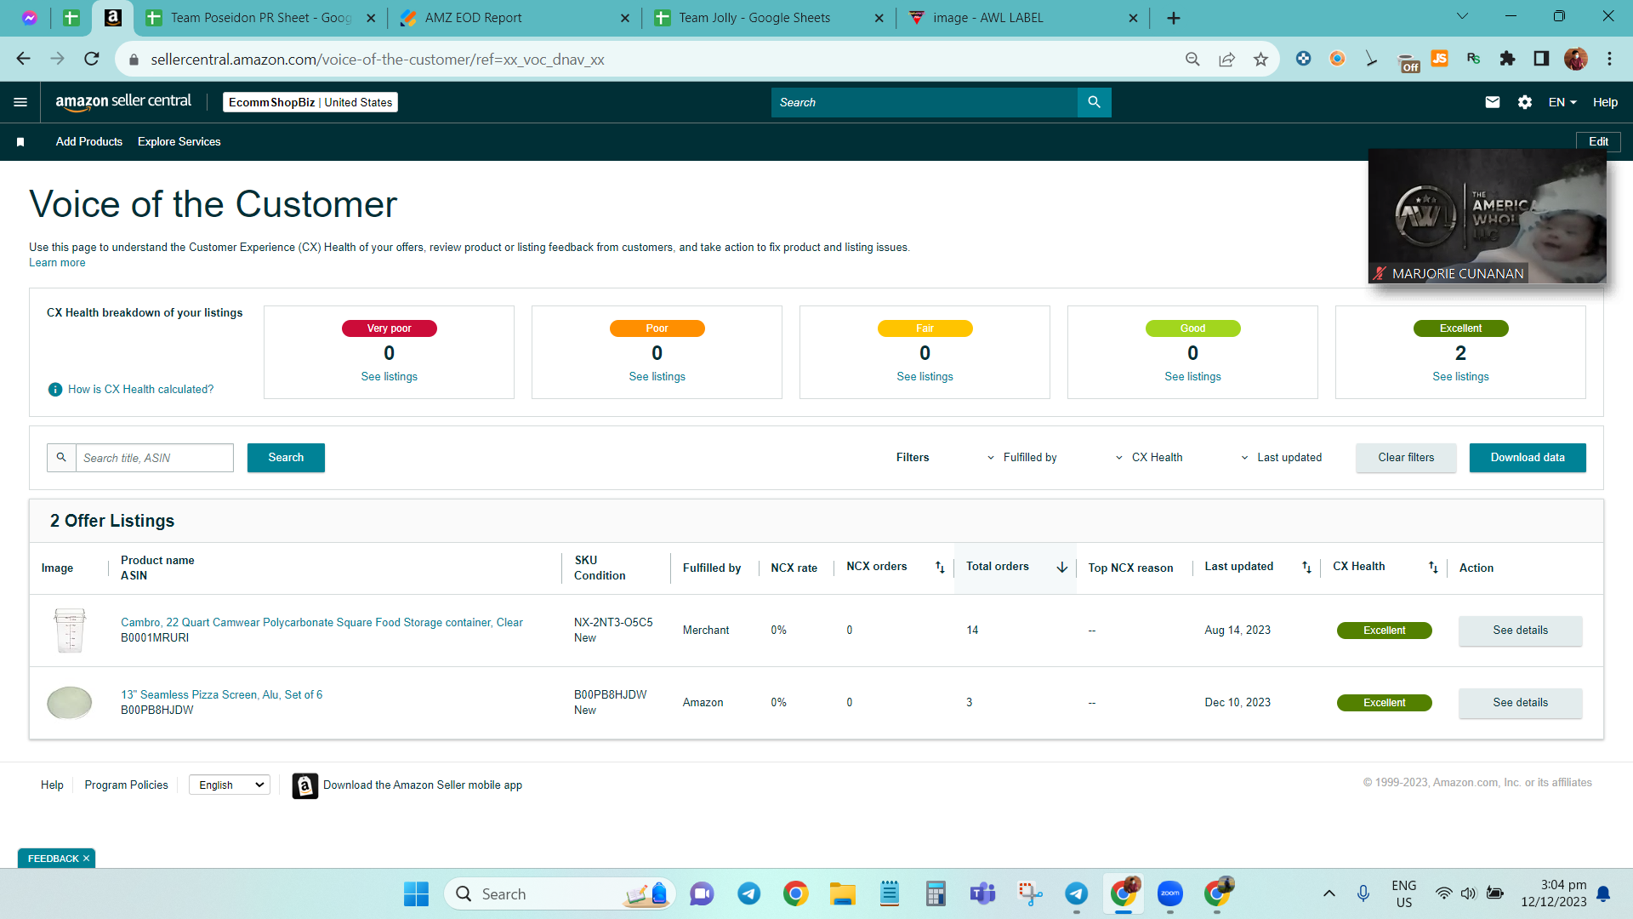Open Explore Services menu item
This screenshot has height=919, width=1633.
(179, 142)
